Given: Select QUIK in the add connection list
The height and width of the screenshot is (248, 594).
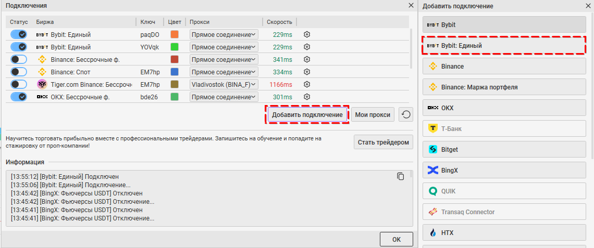Looking at the screenshot, I should [x=504, y=191].
